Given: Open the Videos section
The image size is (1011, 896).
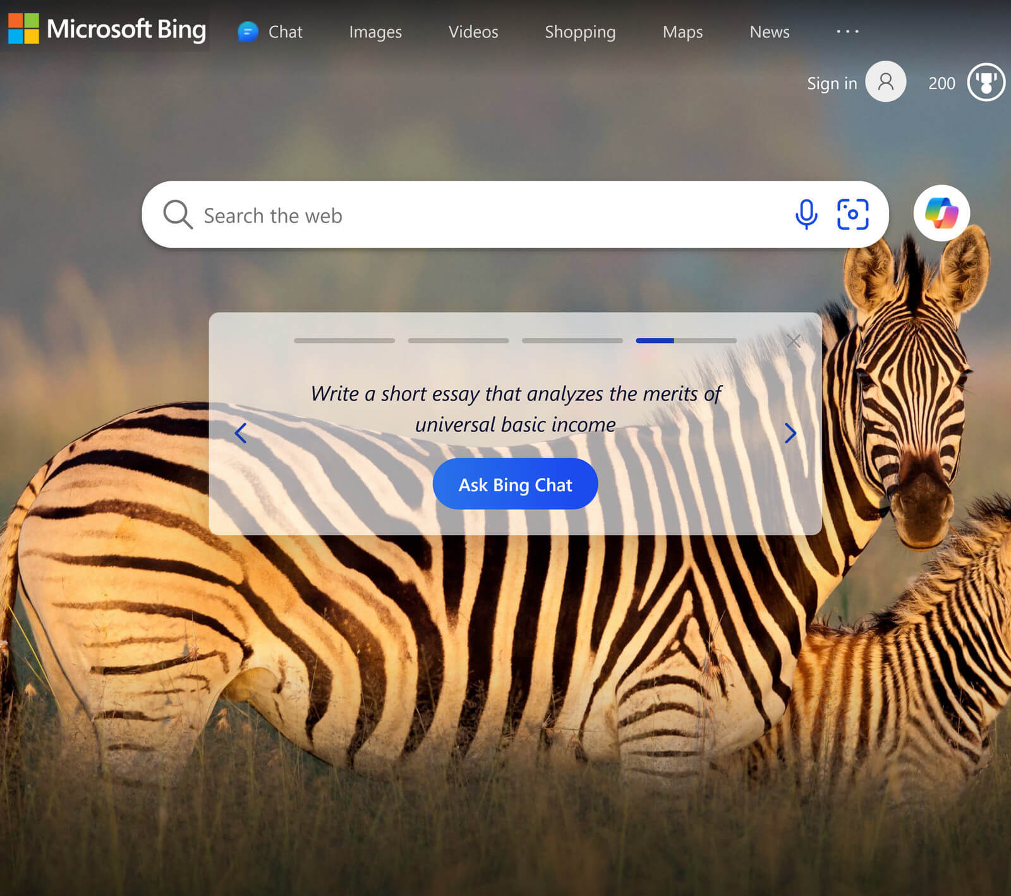Looking at the screenshot, I should coord(473,32).
